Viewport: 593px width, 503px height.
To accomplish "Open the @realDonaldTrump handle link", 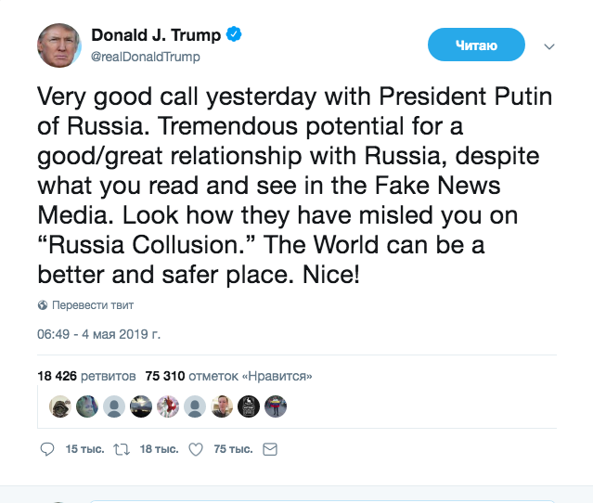I will (x=145, y=57).
